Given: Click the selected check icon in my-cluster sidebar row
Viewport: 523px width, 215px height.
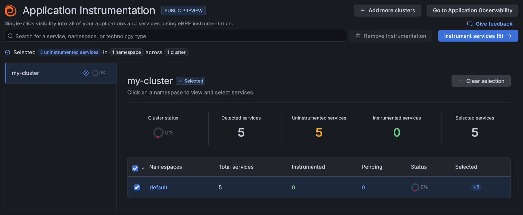Looking at the screenshot, I should coord(86,73).
